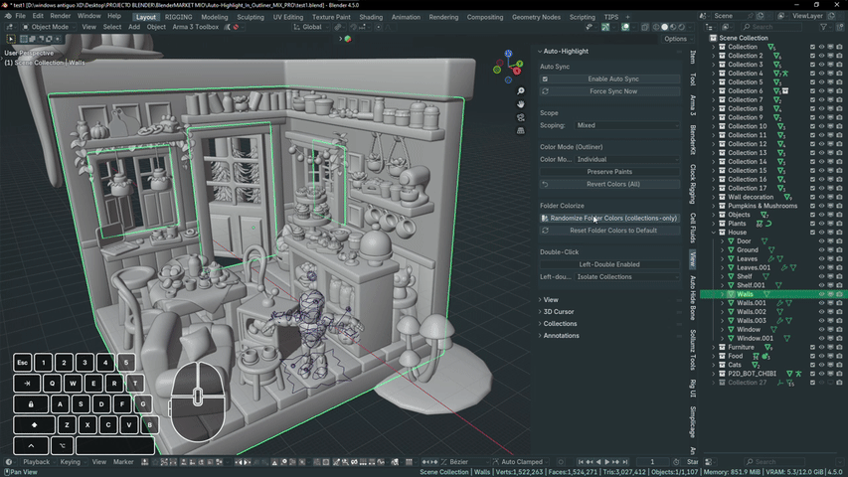Click Preserve Paints button
The height and width of the screenshot is (477, 848).
click(609, 172)
